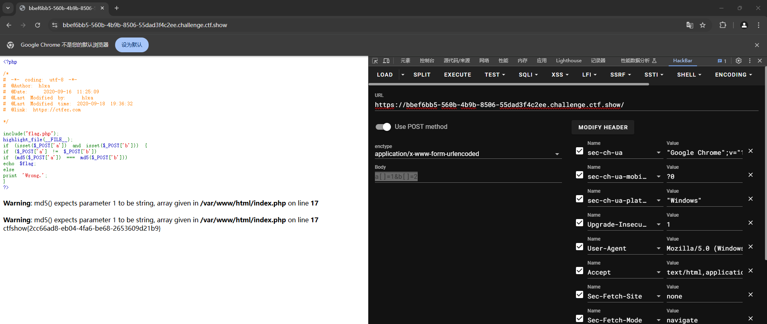Click the HackBar toolbar horizontal scrollbar
The height and width of the screenshot is (324, 767).
click(x=508, y=84)
